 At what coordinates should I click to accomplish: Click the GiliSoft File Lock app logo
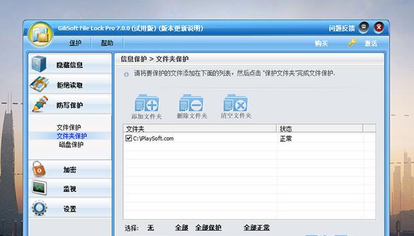point(40,34)
